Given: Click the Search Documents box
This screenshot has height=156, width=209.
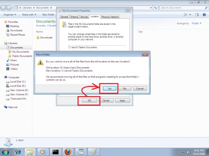Looking at the screenshot, I should point(182,8).
